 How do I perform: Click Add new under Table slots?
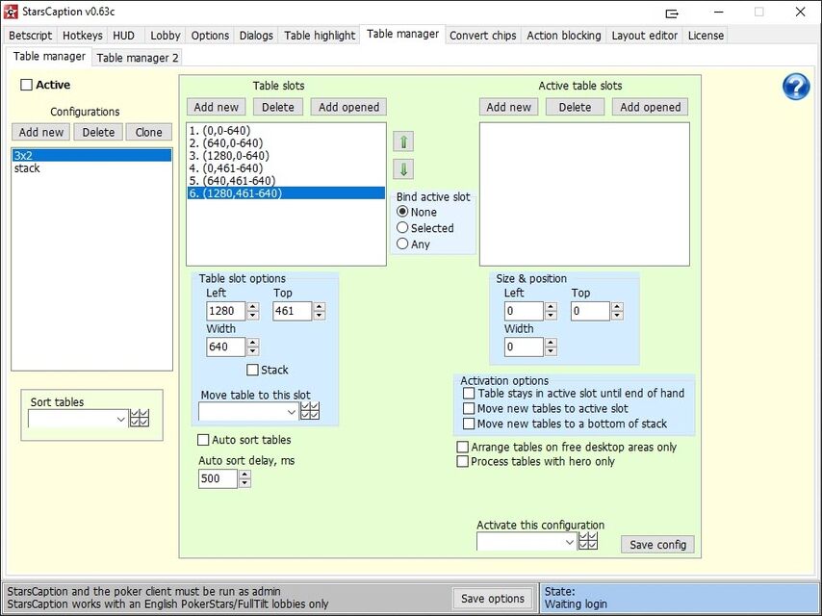point(216,107)
